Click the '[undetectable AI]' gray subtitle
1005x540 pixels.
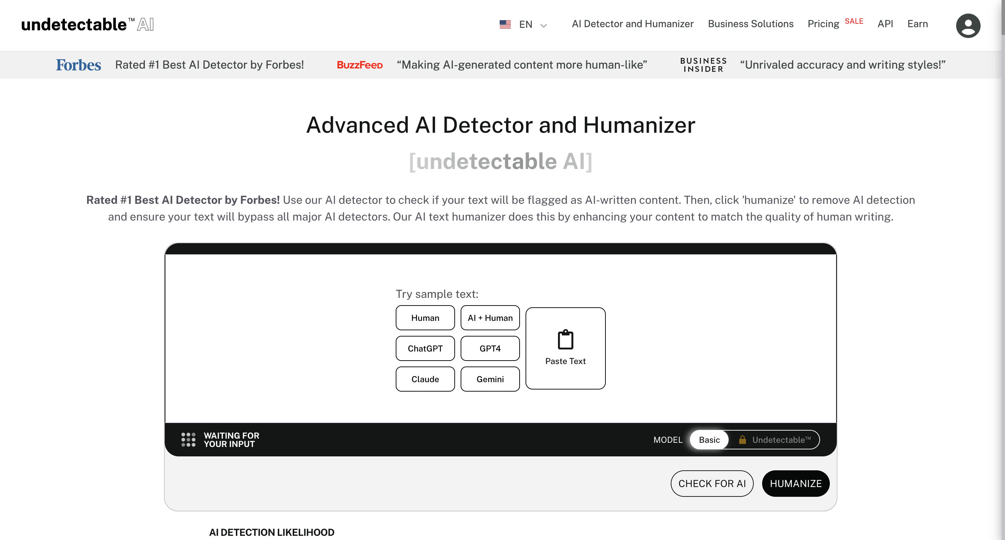coord(500,161)
